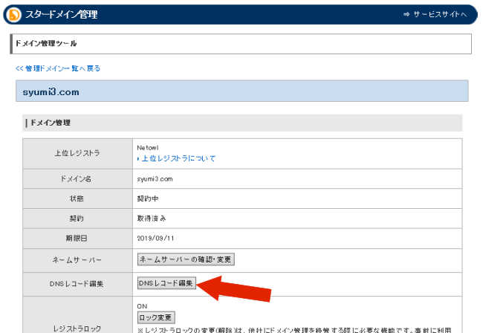Select the ドメイン管理ツール heading bar
This screenshot has height=333, width=483.
tap(241, 44)
